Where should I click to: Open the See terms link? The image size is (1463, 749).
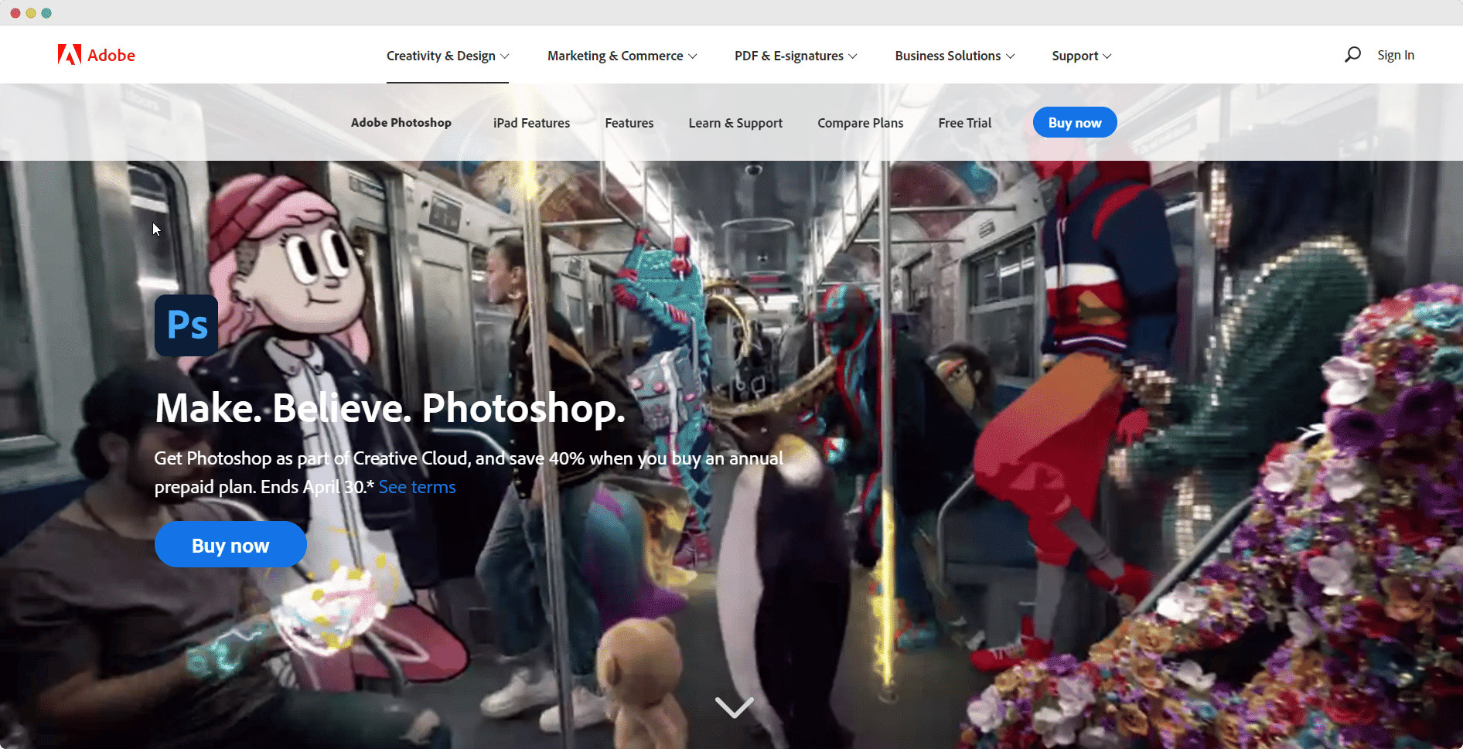coord(417,487)
